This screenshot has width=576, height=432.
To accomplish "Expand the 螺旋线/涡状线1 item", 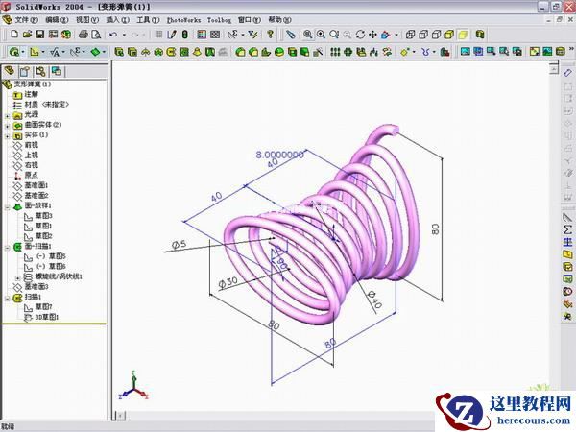I will coord(17,277).
